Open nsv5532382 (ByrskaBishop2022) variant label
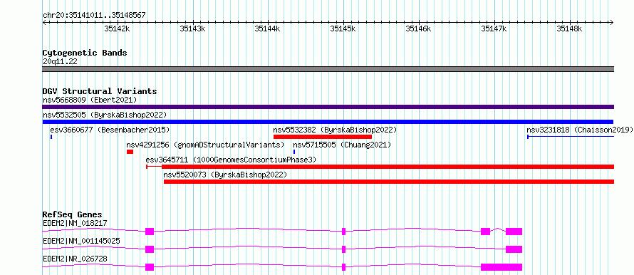This screenshot has height=275, width=634. pos(336,130)
